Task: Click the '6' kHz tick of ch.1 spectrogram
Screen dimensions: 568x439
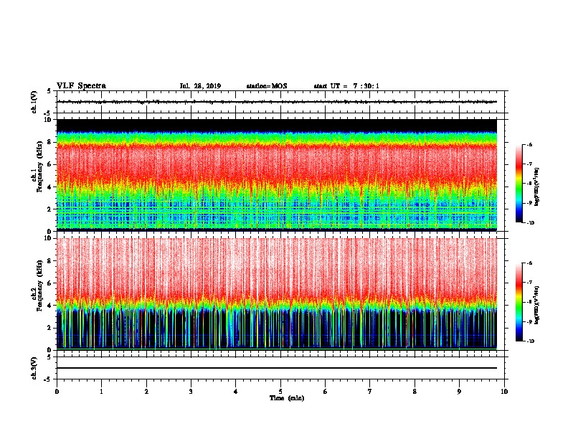Action: pos(50,164)
